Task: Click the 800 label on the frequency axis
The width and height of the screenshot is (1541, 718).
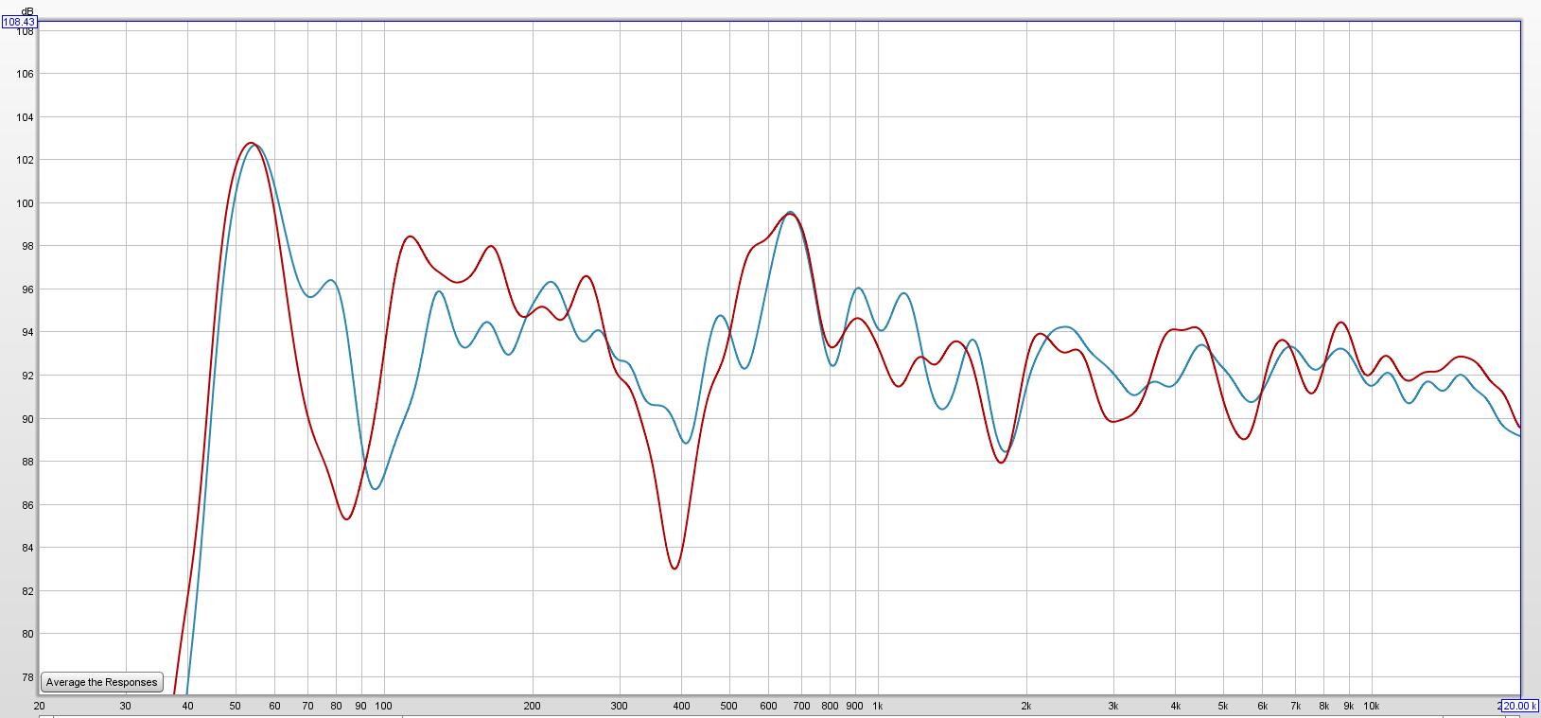Action: point(830,706)
